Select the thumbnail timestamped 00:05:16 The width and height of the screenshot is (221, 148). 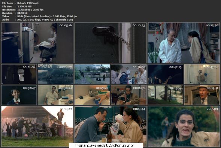click(x=37, y=43)
